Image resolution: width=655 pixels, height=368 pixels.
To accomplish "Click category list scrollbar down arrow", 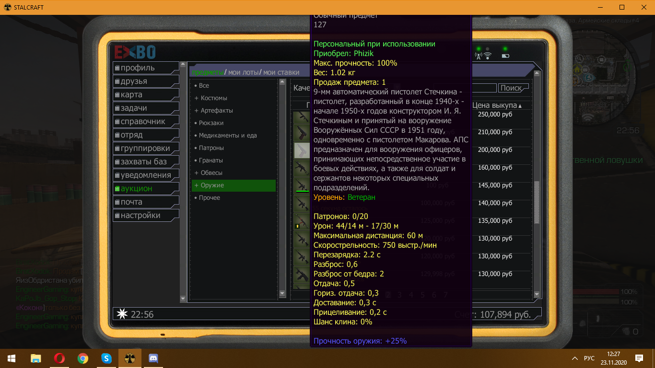I will (282, 294).
